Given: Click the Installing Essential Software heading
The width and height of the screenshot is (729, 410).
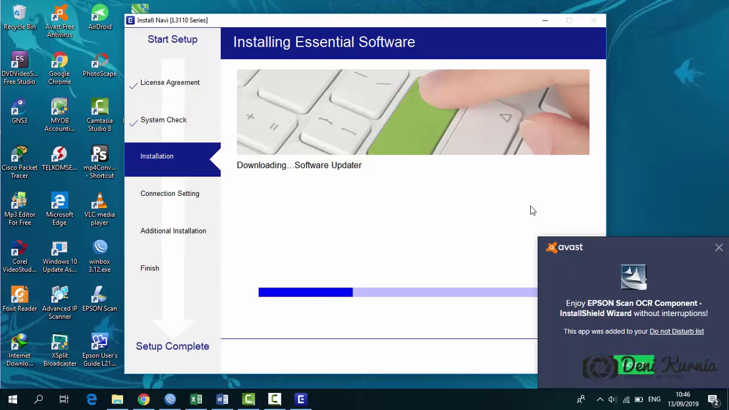Looking at the screenshot, I should click(x=323, y=42).
